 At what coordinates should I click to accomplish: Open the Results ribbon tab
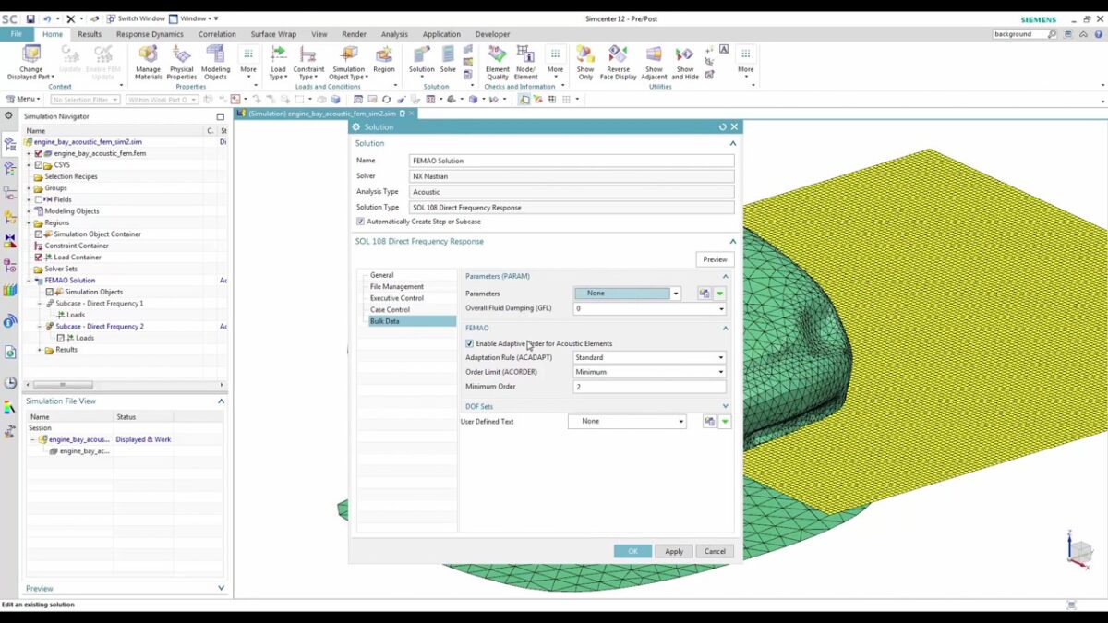coord(90,34)
